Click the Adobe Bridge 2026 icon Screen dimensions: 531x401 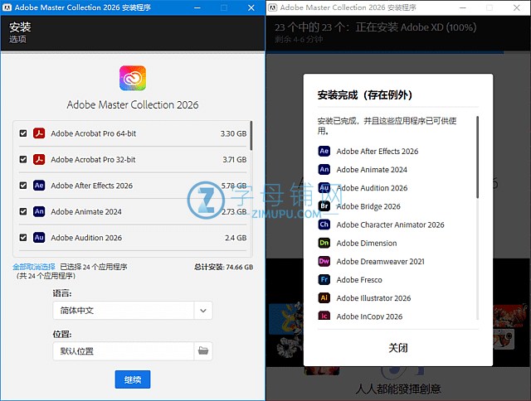tap(324, 206)
